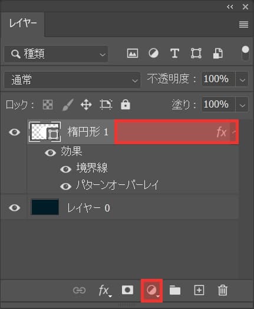Toggle layer filtering switch on or off
254x309 pixels.
point(245,53)
